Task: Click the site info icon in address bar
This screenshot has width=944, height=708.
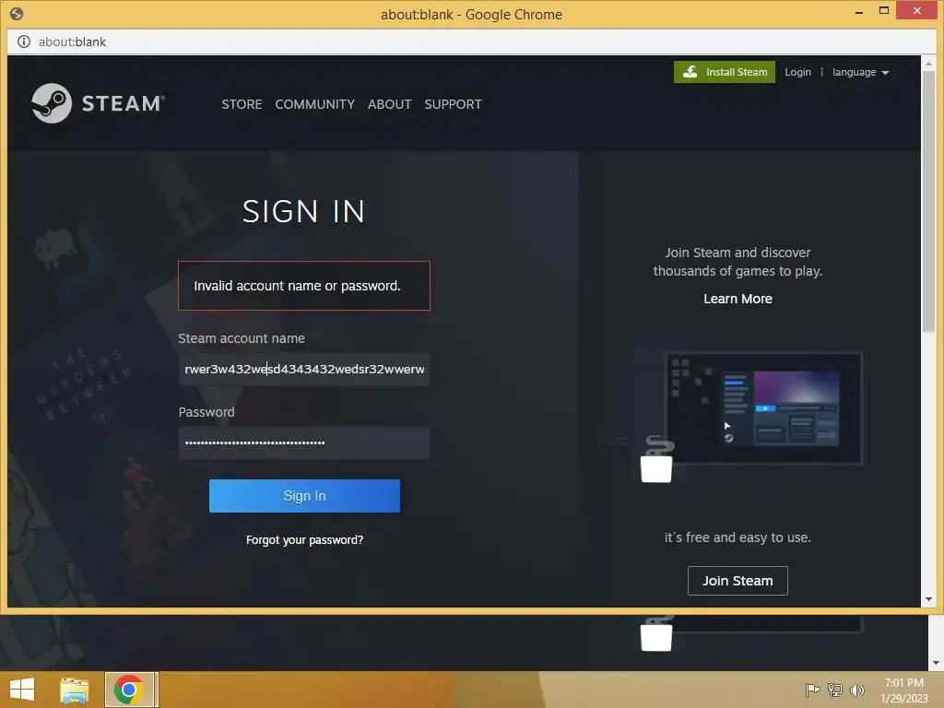Action: point(24,41)
